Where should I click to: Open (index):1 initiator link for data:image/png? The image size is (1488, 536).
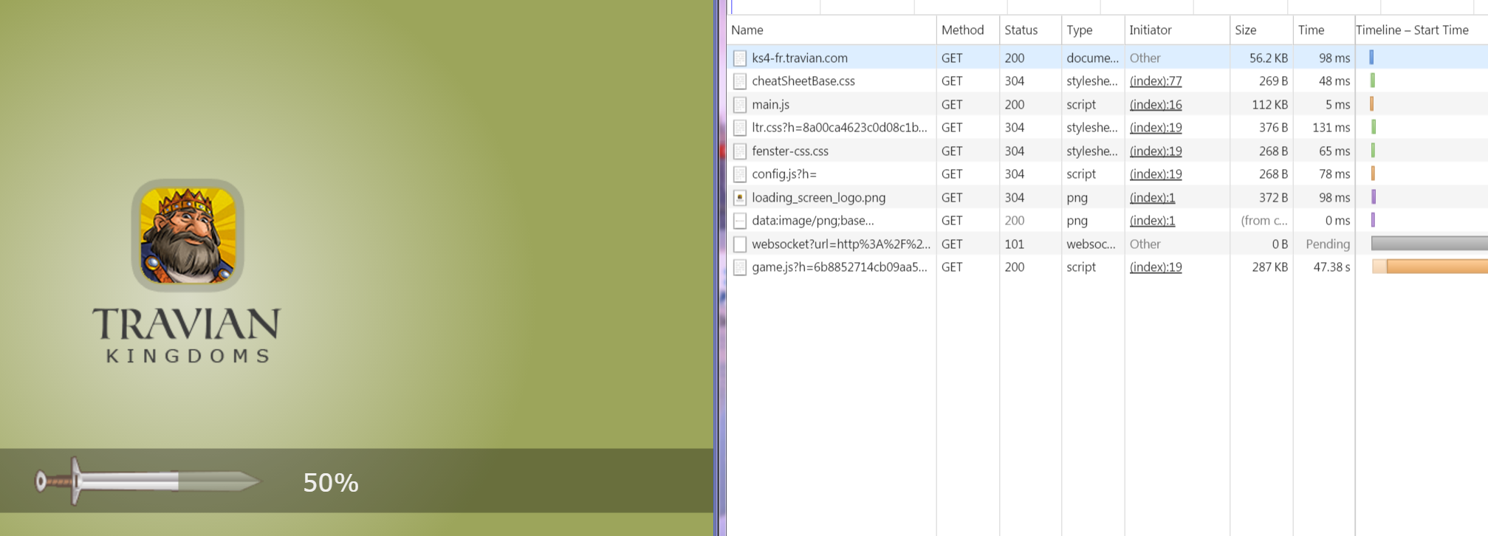pos(1152,220)
